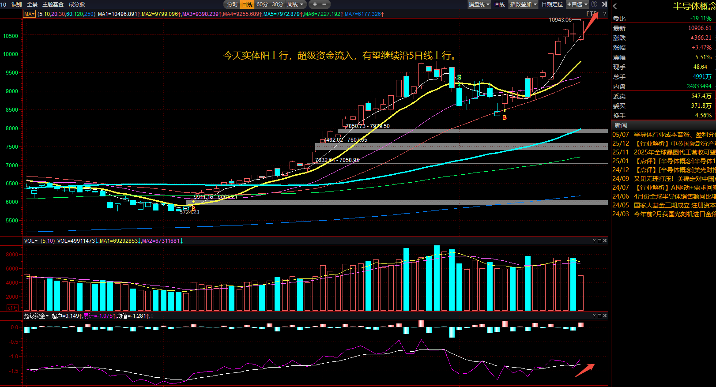The height and width of the screenshot is (387, 716).
Task: Click the ETF label at chart corner
Action: tap(591, 14)
